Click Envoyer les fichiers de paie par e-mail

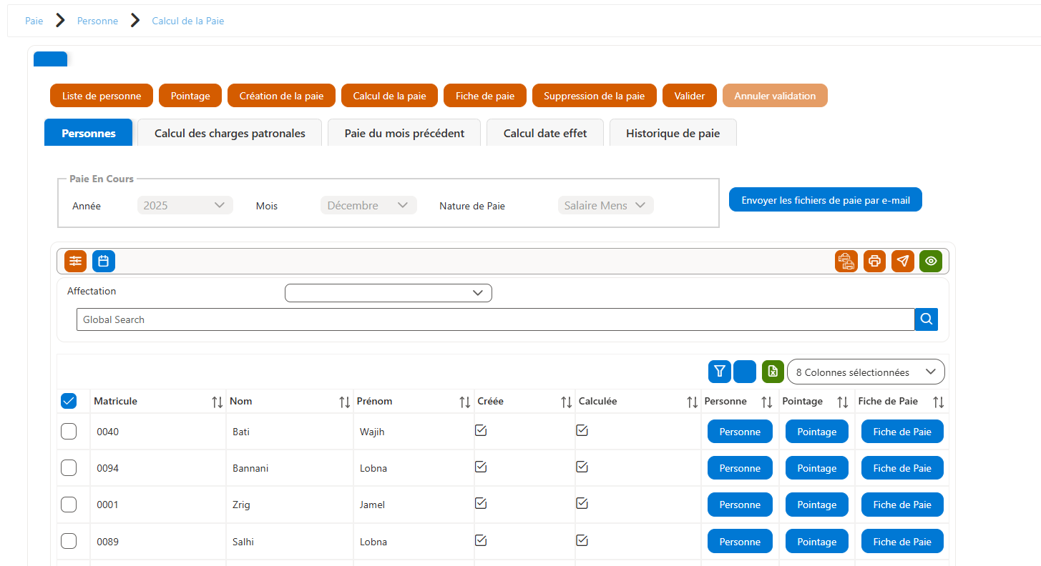click(826, 200)
